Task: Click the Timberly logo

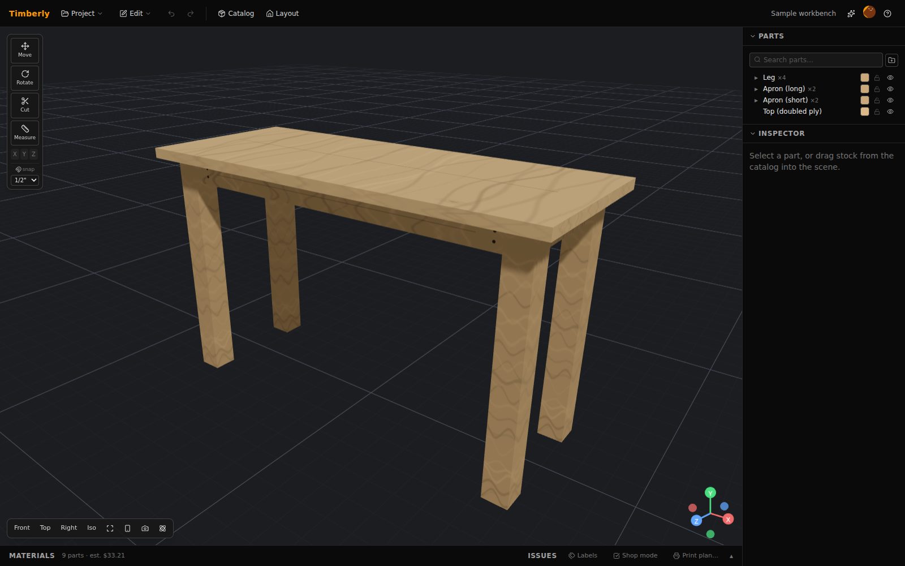Action: pos(29,14)
